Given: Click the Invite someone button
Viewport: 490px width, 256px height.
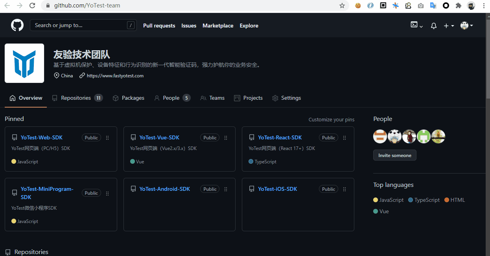Looking at the screenshot, I should (x=395, y=155).
